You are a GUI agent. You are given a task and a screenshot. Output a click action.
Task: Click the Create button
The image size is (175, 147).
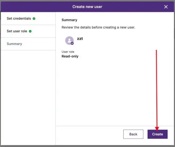click(157, 134)
